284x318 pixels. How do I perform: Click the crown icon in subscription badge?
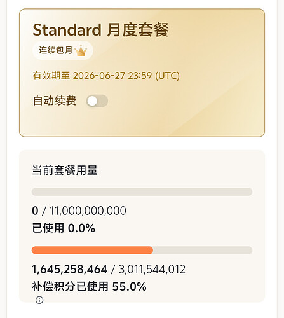pos(81,50)
